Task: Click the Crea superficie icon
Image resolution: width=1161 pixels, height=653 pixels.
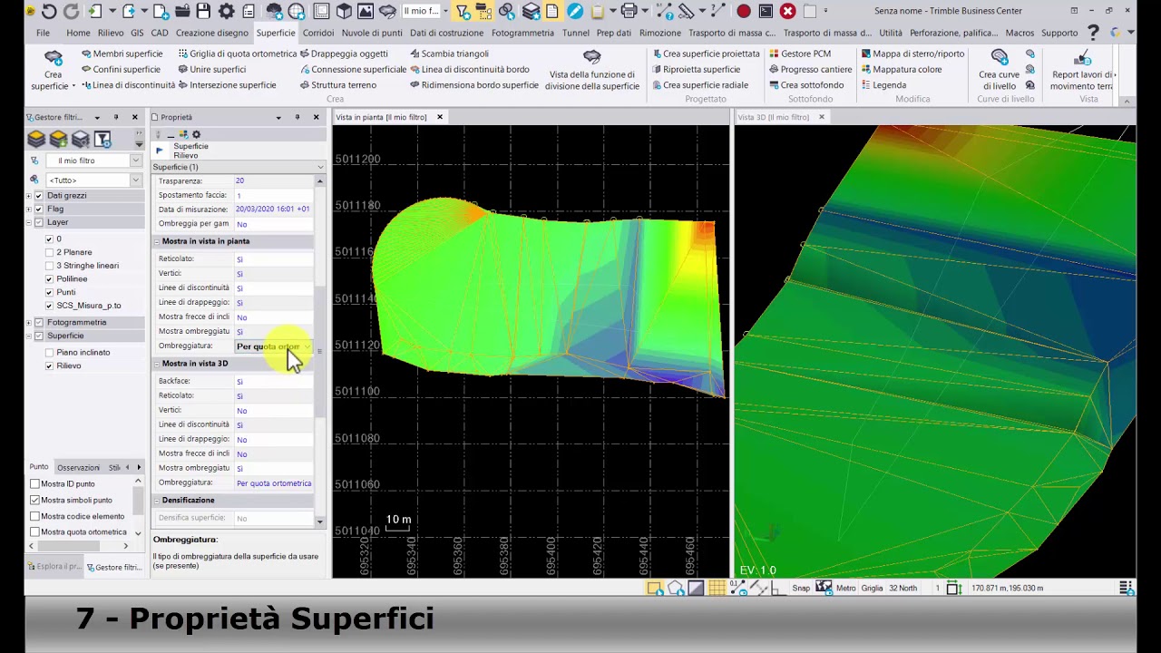Action: [54, 59]
